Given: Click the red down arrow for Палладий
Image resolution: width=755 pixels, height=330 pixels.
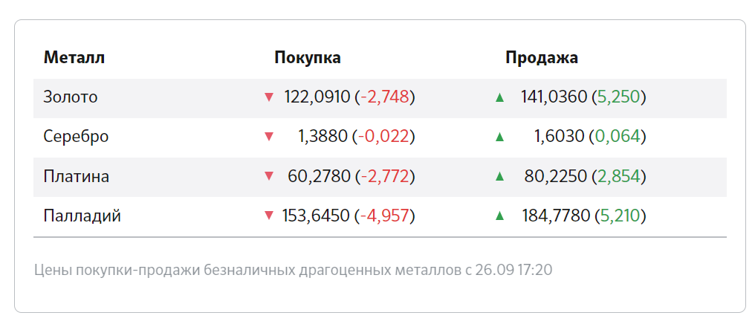Looking at the screenshot, I should (x=269, y=216).
